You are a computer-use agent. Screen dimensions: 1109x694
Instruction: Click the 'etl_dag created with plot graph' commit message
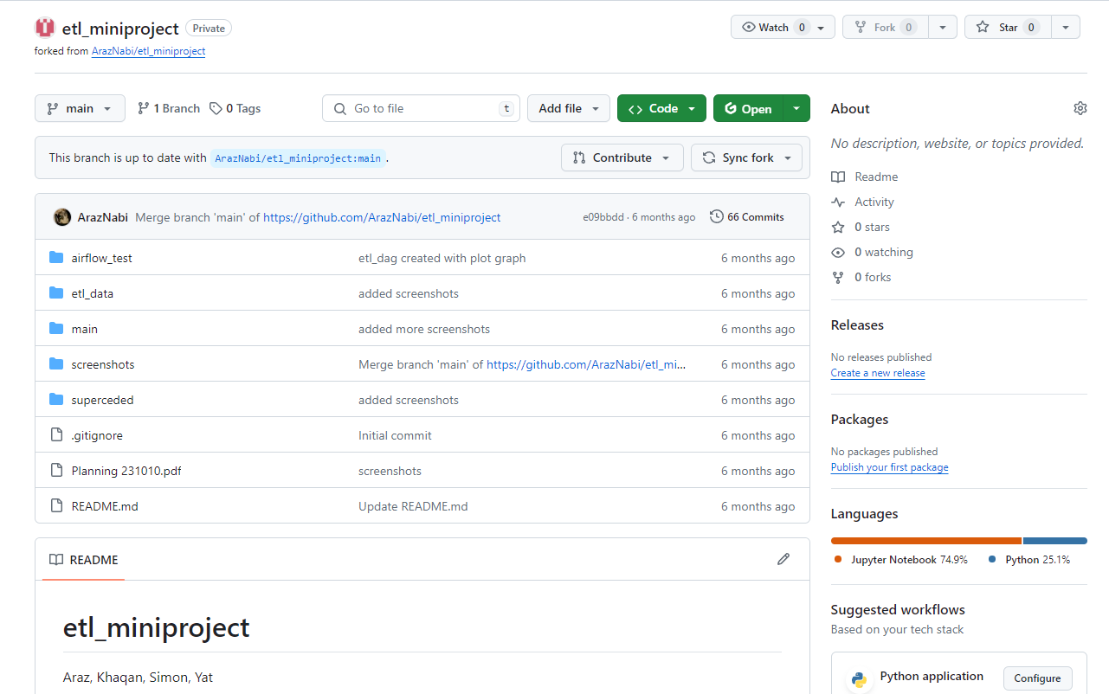[x=442, y=258]
